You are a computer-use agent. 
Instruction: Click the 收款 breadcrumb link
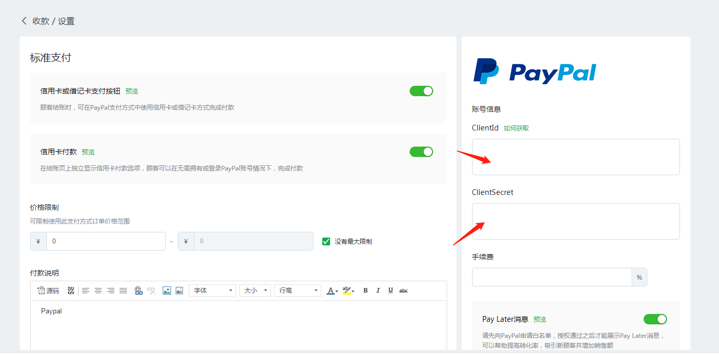pyautogui.click(x=41, y=21)
